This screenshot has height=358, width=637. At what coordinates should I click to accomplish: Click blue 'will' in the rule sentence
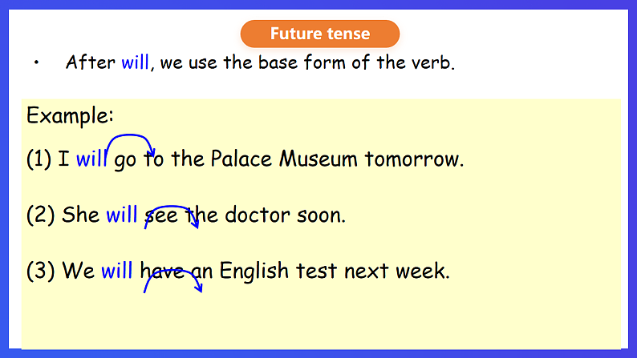point(135,62)
